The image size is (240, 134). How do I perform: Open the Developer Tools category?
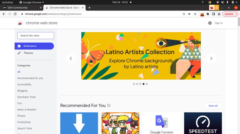(x=27, y=97)
